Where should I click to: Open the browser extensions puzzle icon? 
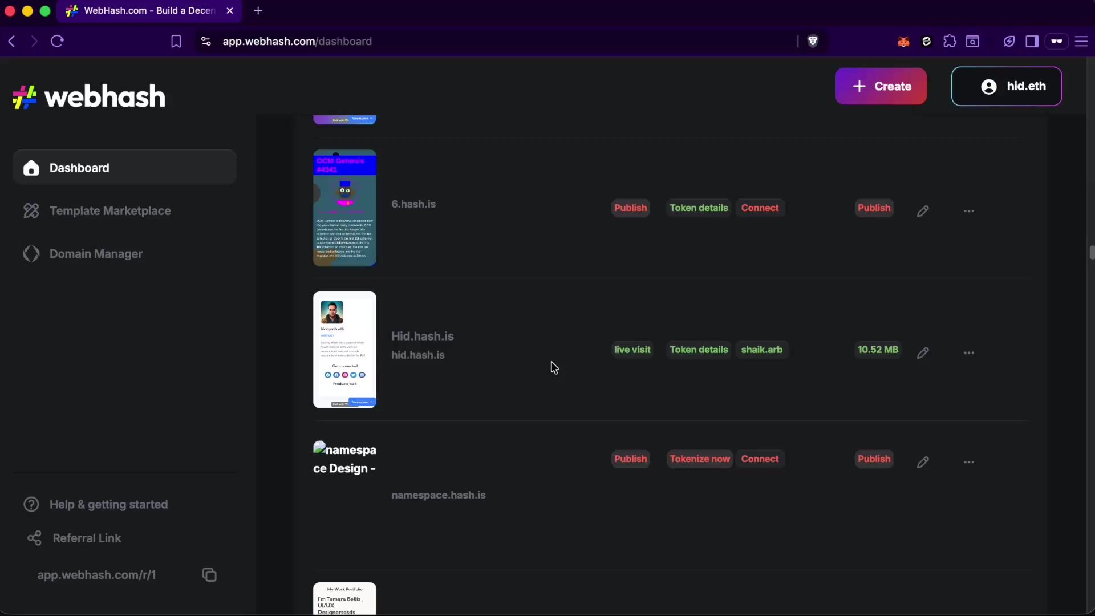tap(950, 41)
